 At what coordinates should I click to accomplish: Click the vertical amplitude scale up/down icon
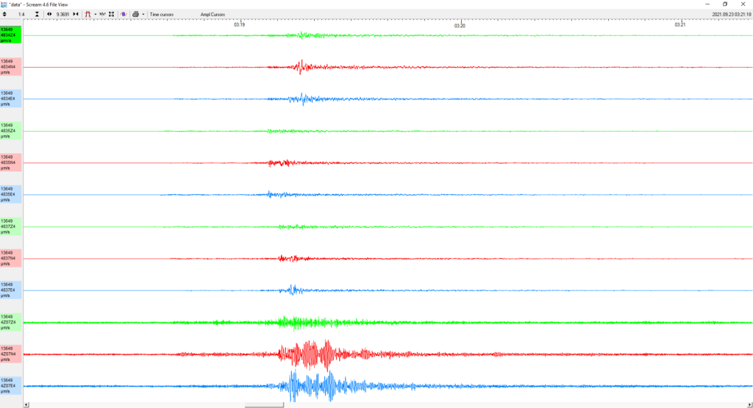tap(4, 15)
